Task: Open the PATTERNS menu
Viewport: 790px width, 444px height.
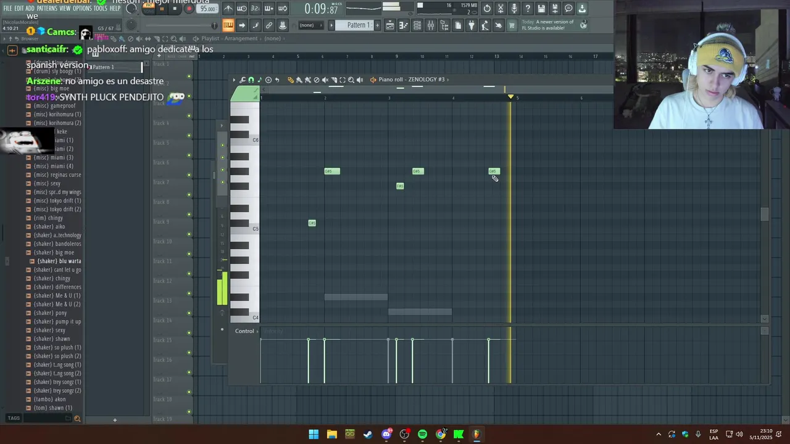Action: 47,9
